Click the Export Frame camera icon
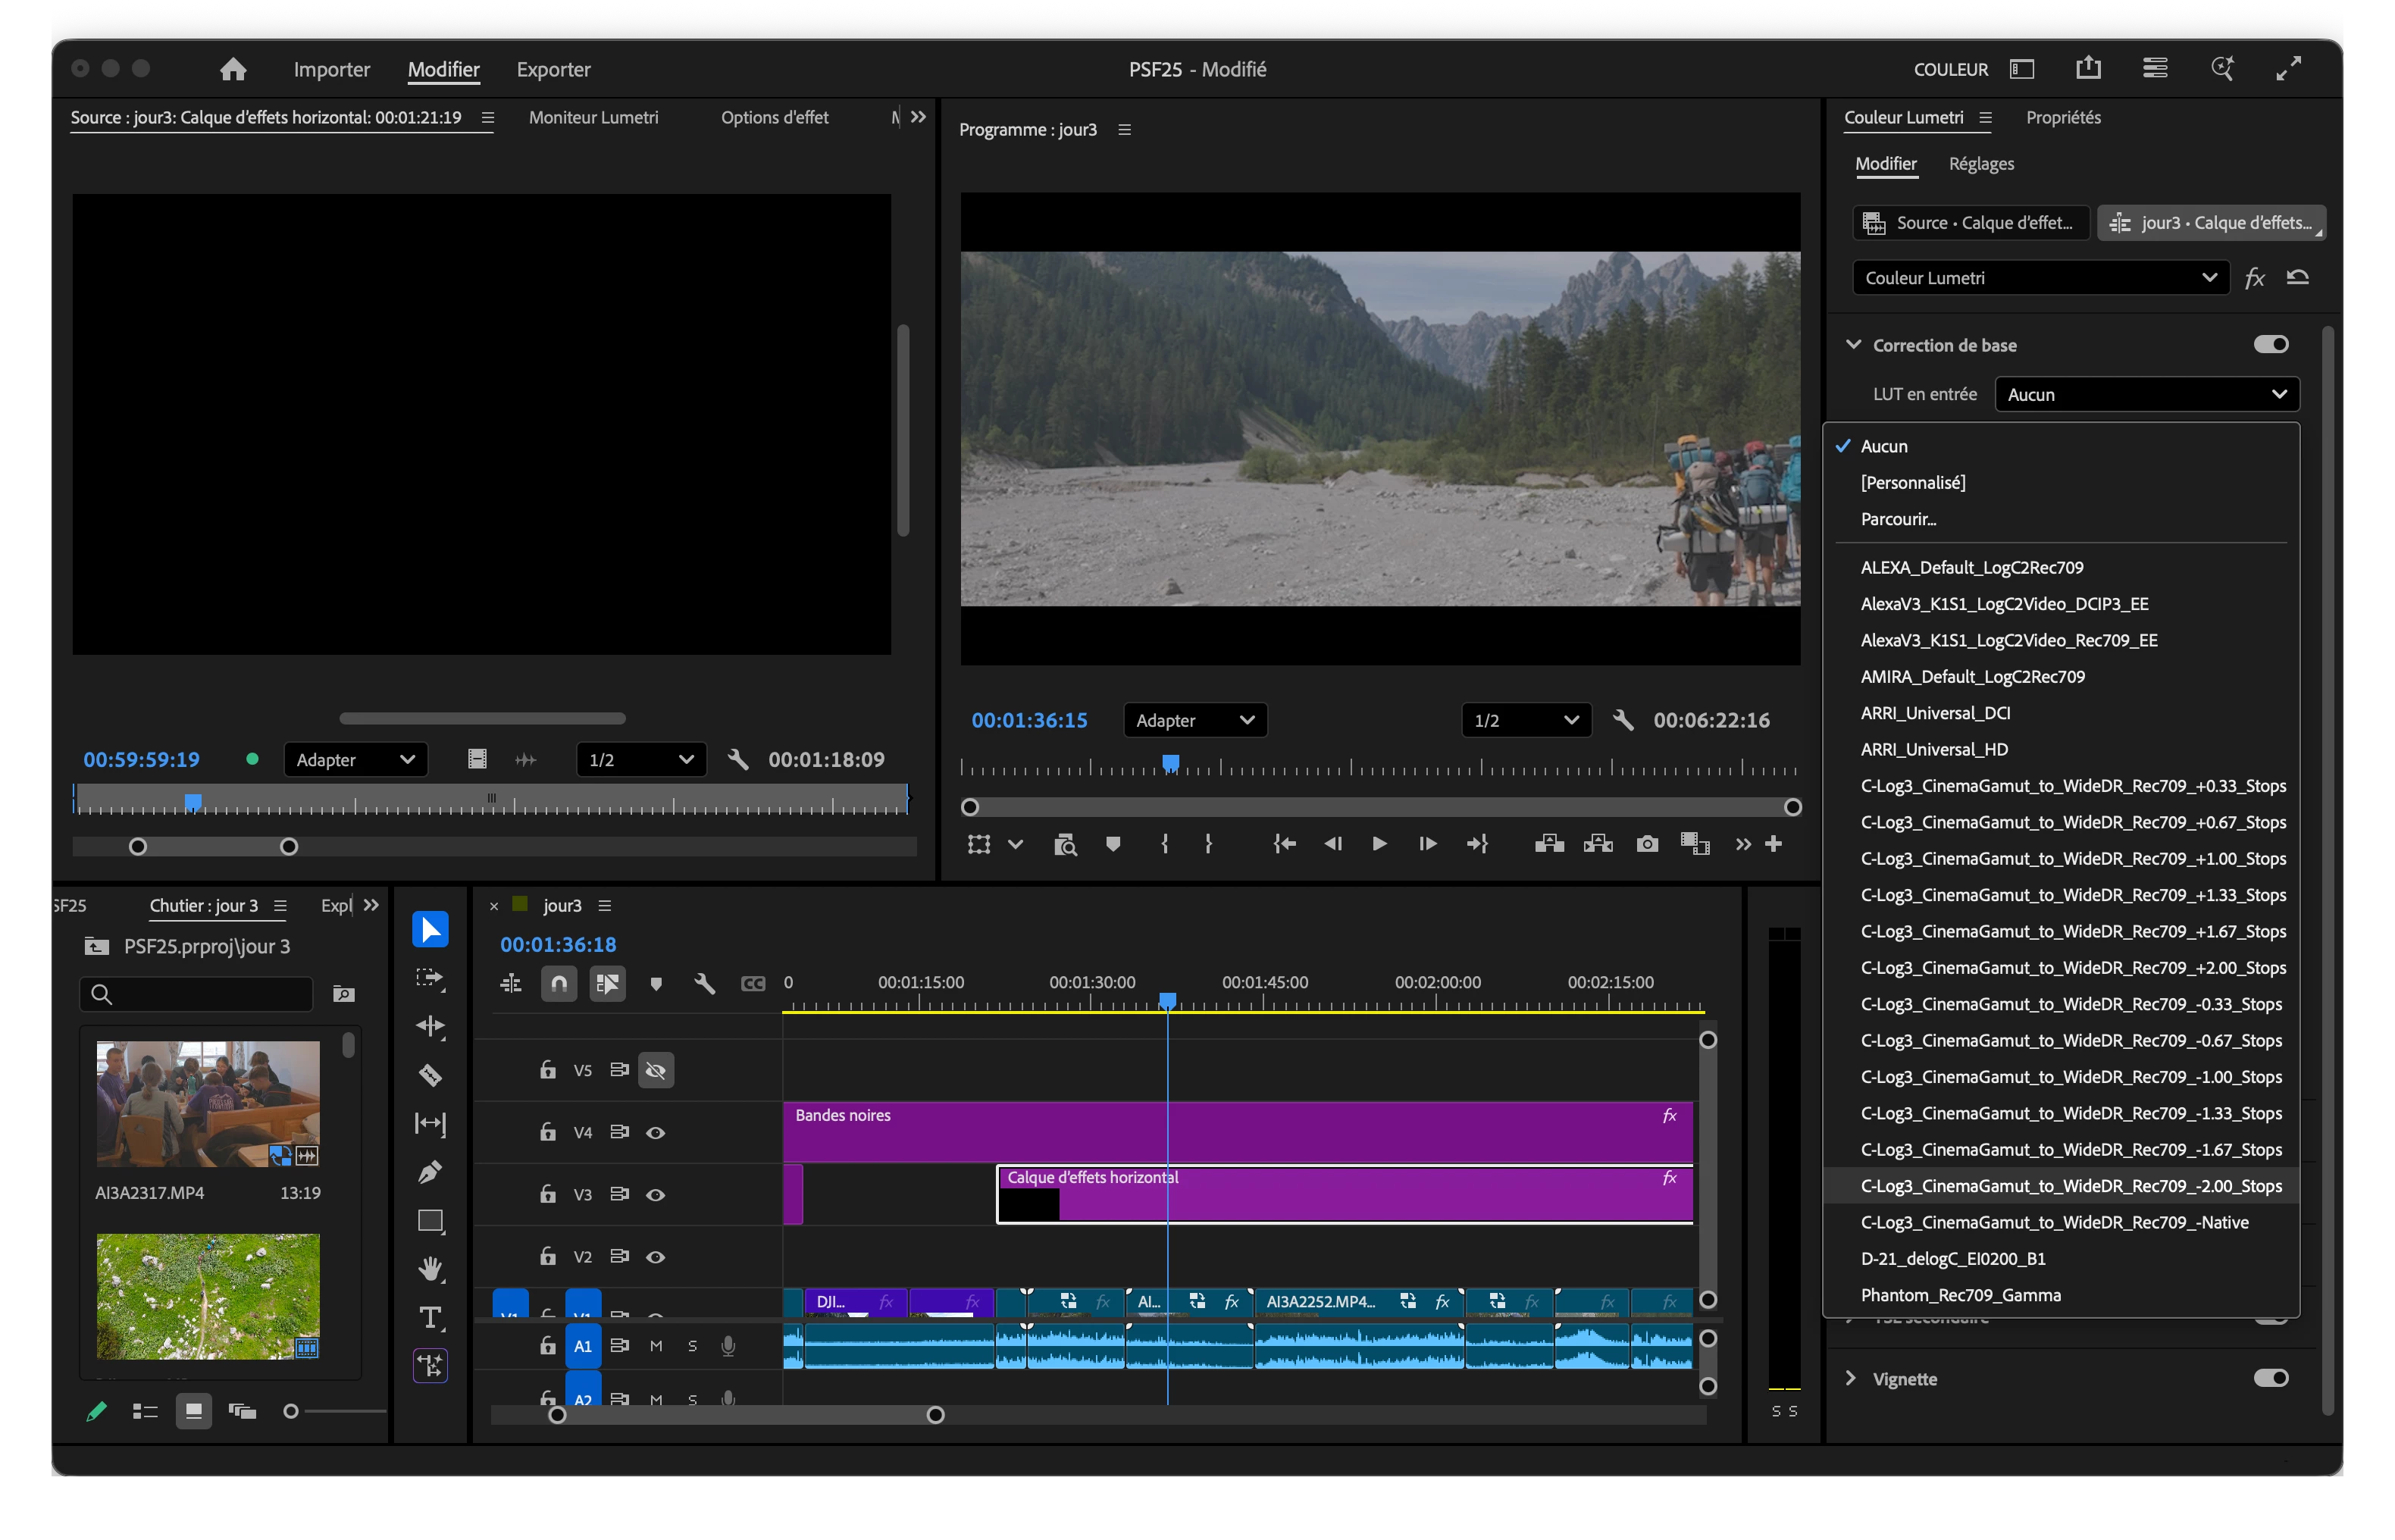This screenshot has height=1540, width=2395. pos(1646,844)
